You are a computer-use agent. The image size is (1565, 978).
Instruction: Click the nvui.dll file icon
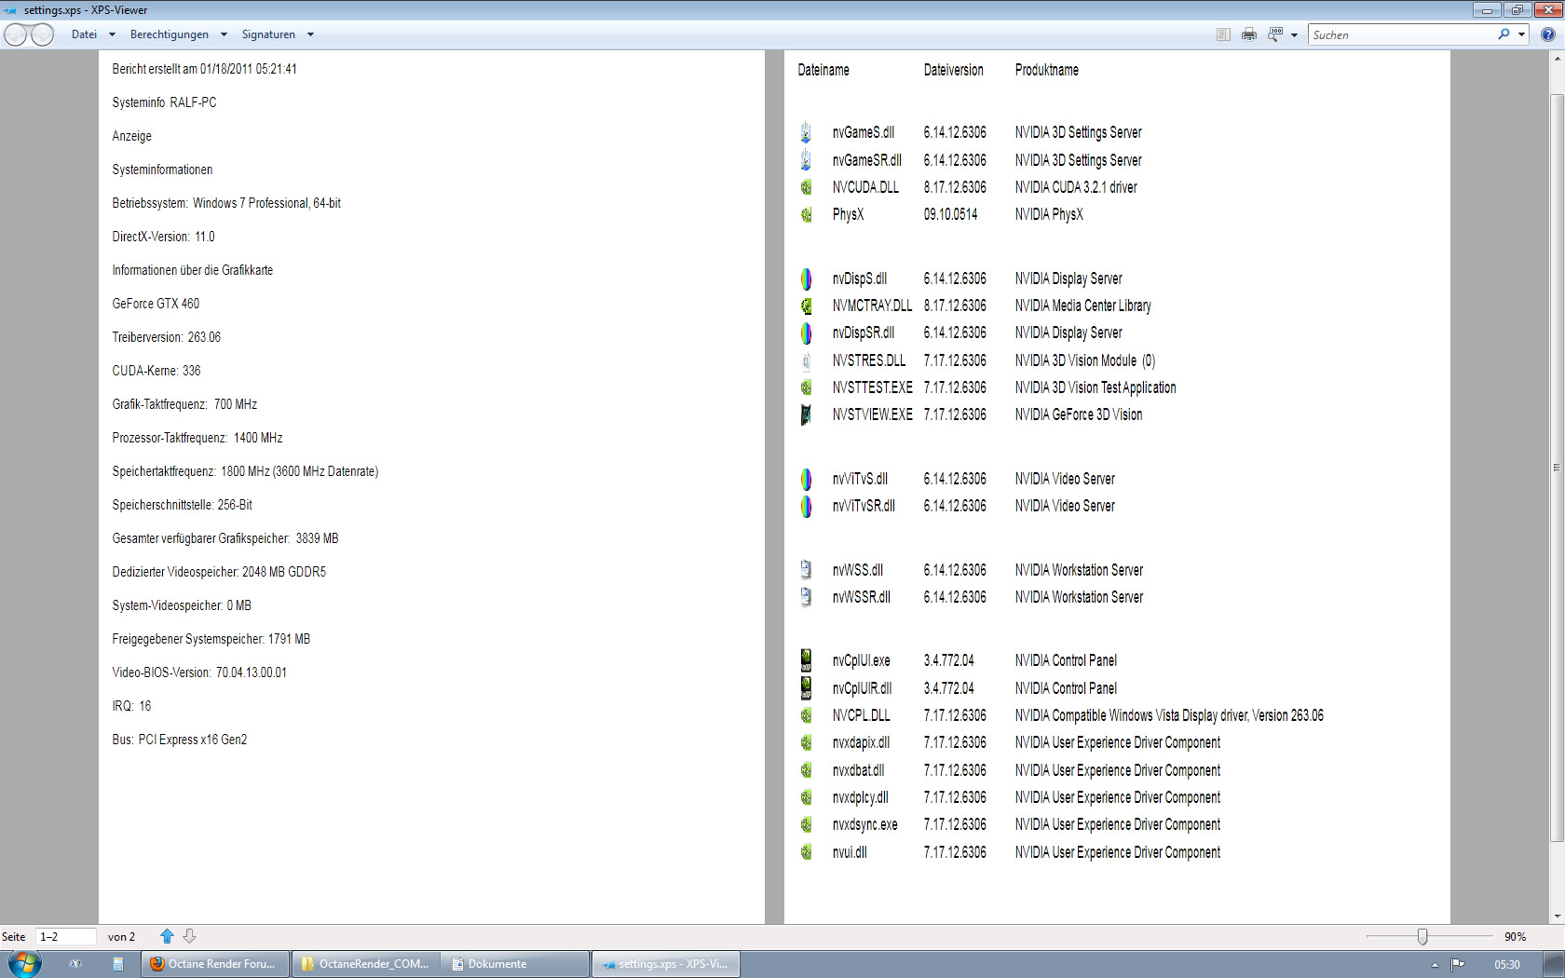[x=806, y=852]
